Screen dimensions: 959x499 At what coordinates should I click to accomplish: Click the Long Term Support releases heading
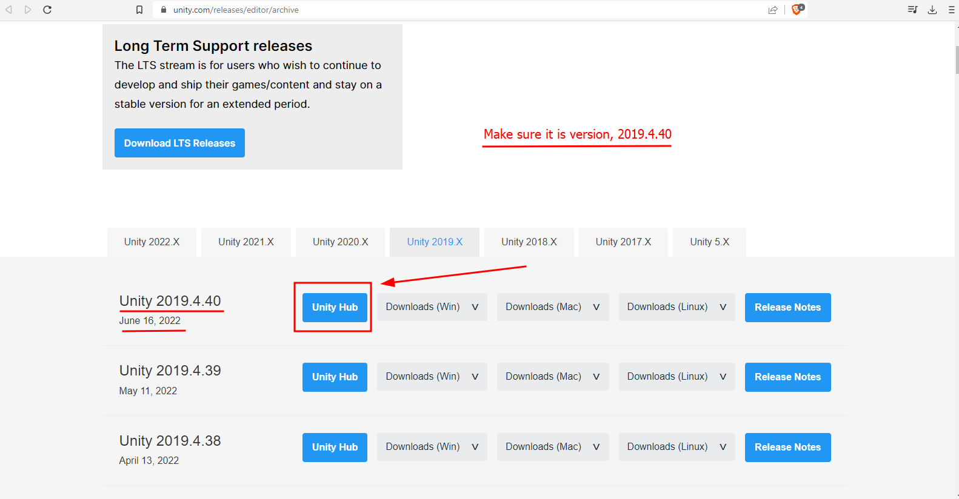pyautogui.click(x=213, y=46)
